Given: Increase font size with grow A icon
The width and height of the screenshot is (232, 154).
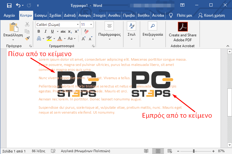Looking at the screenshot, I should tap(84, 38).
